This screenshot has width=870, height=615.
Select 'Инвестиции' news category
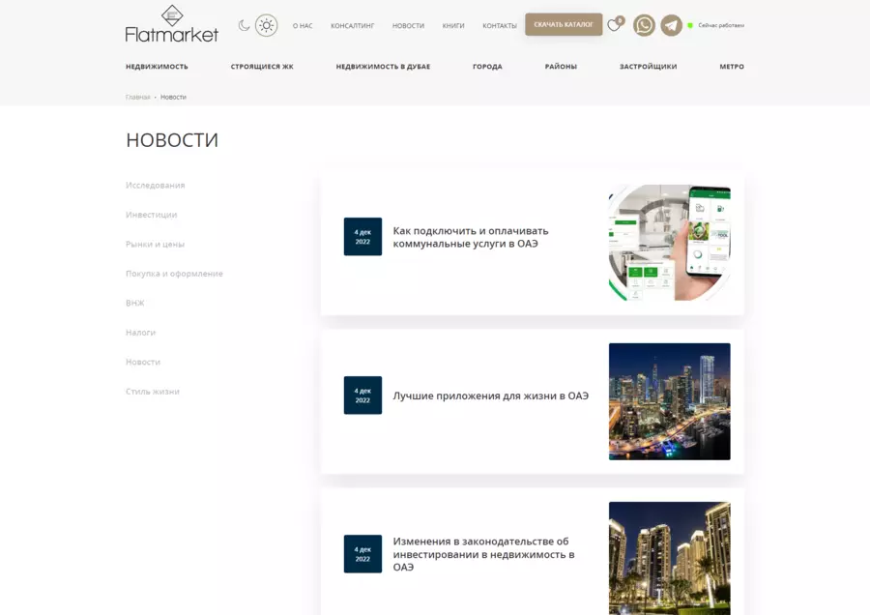click(151, 215)
